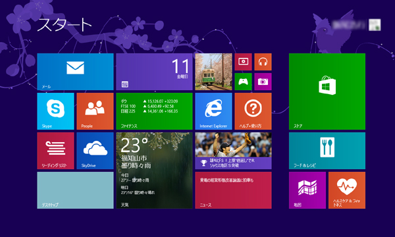
Task: Open Food & Recipes (フード＆レシピ) tile
Action: [327, 151]
